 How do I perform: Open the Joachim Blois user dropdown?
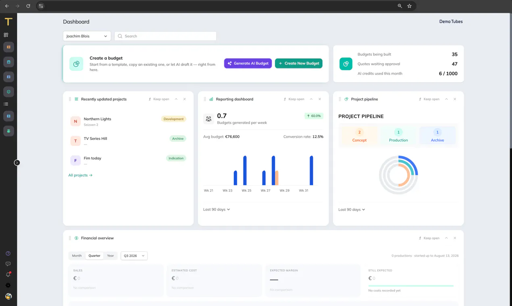point(87,36)
